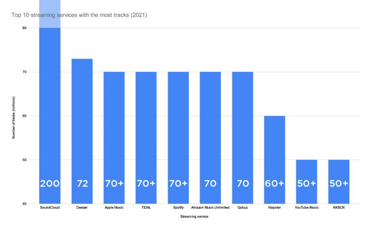Click the 40 tick on the y-axis

click(x=24, y=204)
